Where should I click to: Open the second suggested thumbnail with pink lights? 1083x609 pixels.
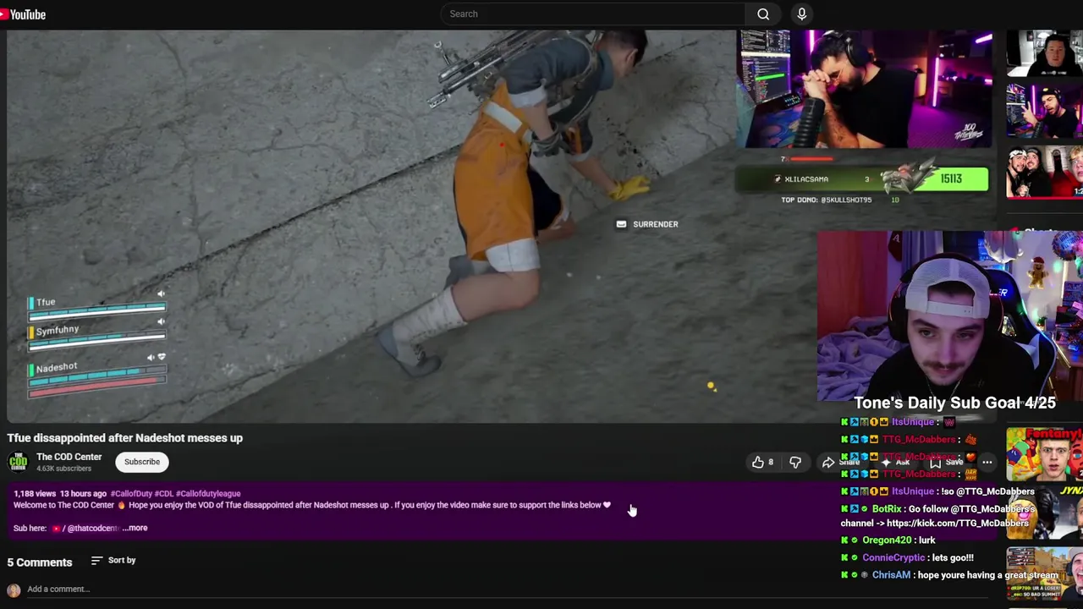point(1044,110)
